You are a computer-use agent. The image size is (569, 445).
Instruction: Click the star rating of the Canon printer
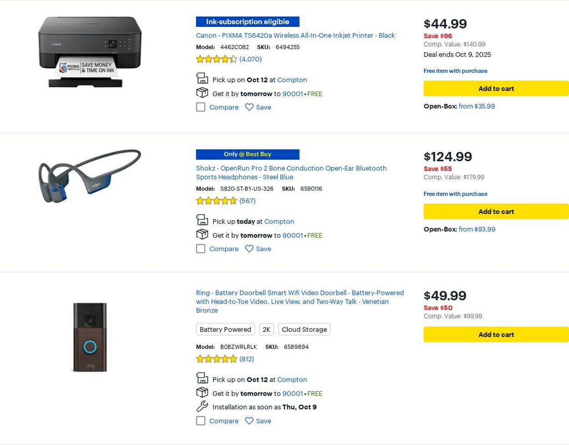[217, 59]
